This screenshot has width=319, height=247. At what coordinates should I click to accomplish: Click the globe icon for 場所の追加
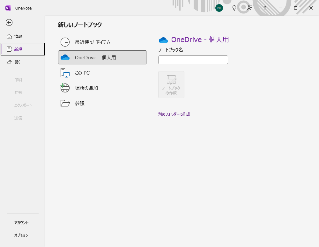click(65, 88)
